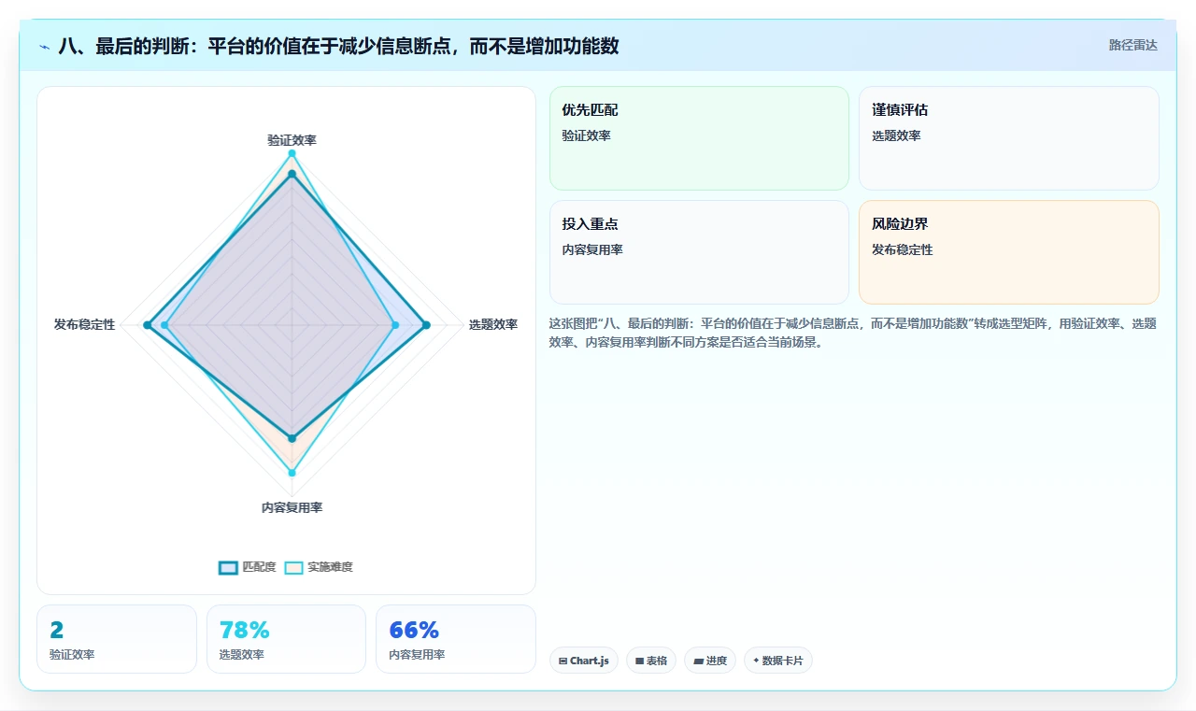Click the page title heading 八、最后的判断
The image size is (1196, 711).
[x=338, y=46]
